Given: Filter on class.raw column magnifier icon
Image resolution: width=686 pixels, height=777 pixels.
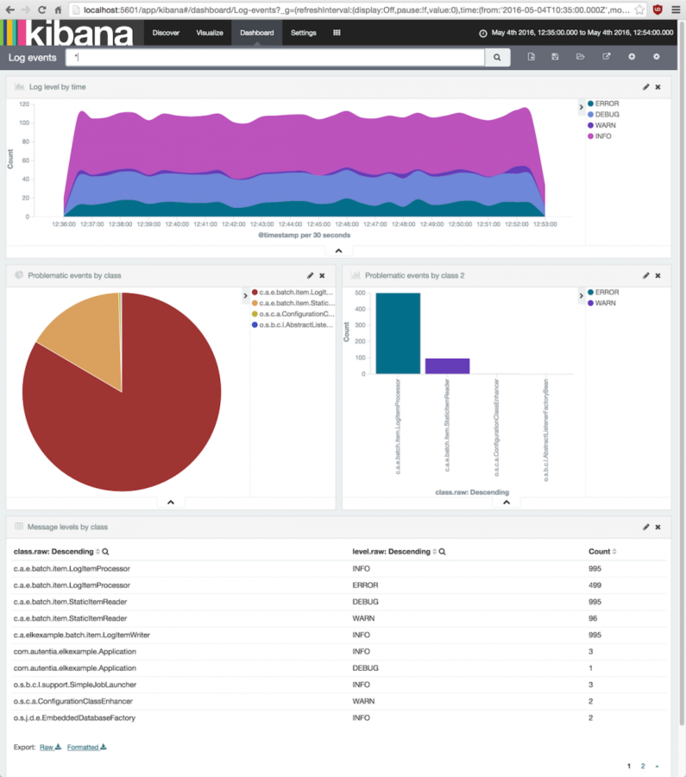Looking at the screenshot, I should pyautogui.click(x=105, y=552).
